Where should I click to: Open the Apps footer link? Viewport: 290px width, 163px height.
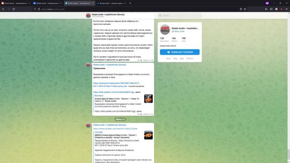pos(182,58)
